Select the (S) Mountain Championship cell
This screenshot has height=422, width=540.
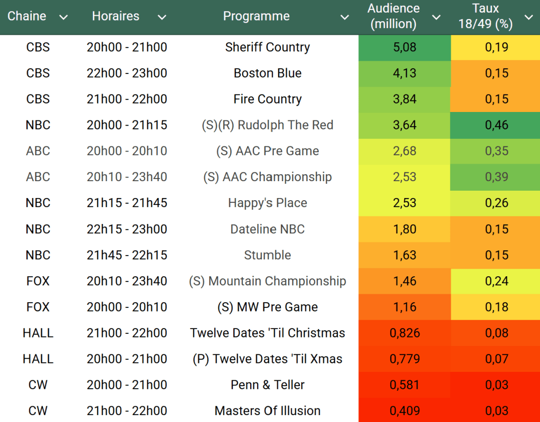click(267, 281)
